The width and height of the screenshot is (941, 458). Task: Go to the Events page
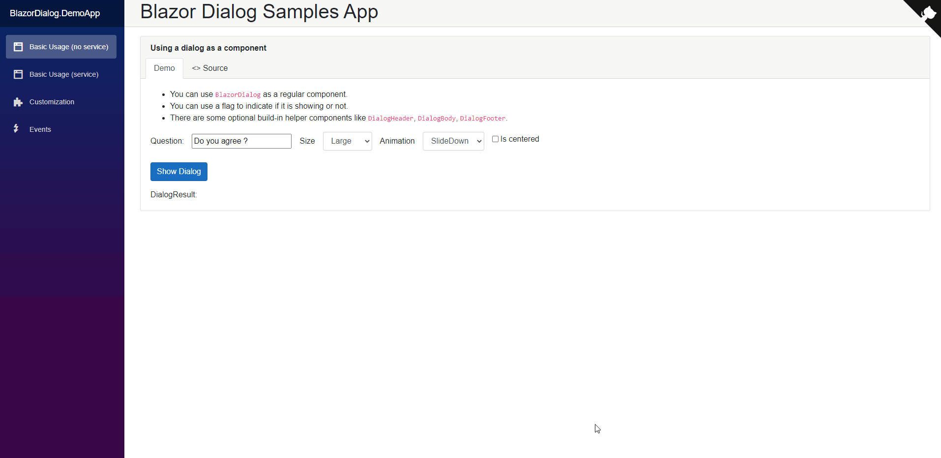pos(61,129)
